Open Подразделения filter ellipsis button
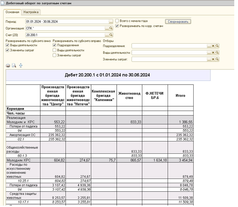The height and width of the screenshot is (207, 238). pyautogui.click(x=209, y=46)
